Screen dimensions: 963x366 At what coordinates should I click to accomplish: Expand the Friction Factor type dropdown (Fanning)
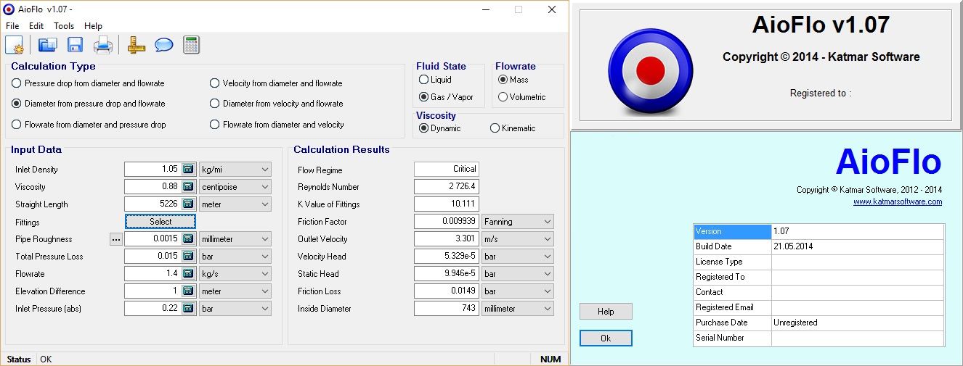517,222
